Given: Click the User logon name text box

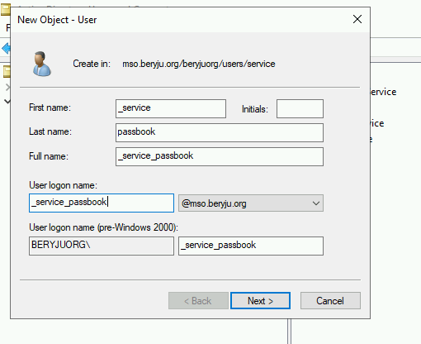Looking at the screenshot, I should [102, 203].
